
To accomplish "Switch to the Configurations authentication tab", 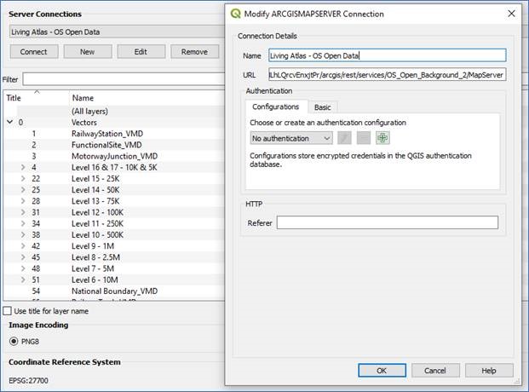I will [276, 107].
